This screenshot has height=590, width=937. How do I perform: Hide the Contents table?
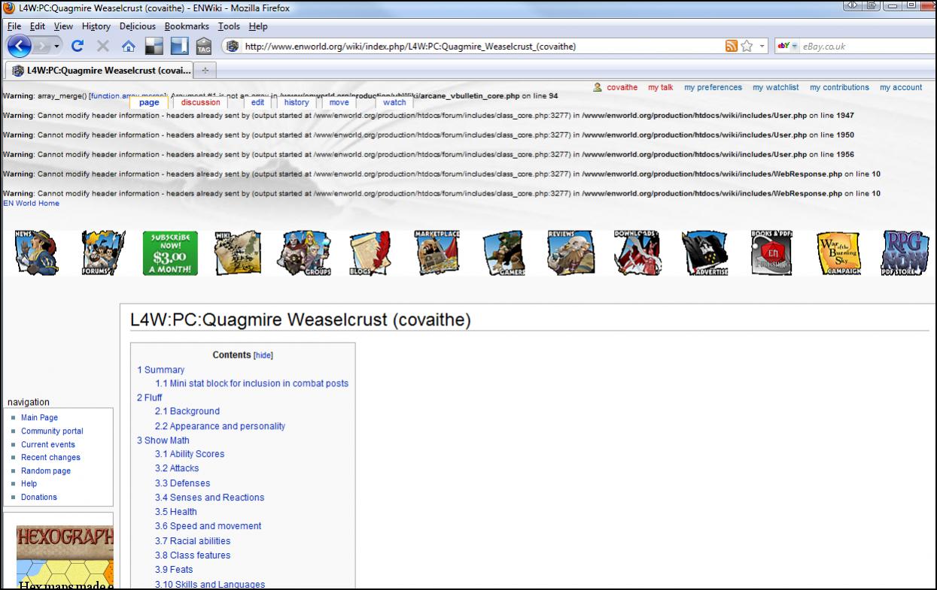click(263, 356)
